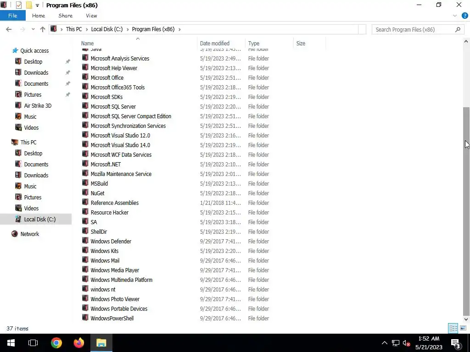Open Documents under This PC
Image resolution: width=470 pixels, height=352 pixels.
point(36,164)
